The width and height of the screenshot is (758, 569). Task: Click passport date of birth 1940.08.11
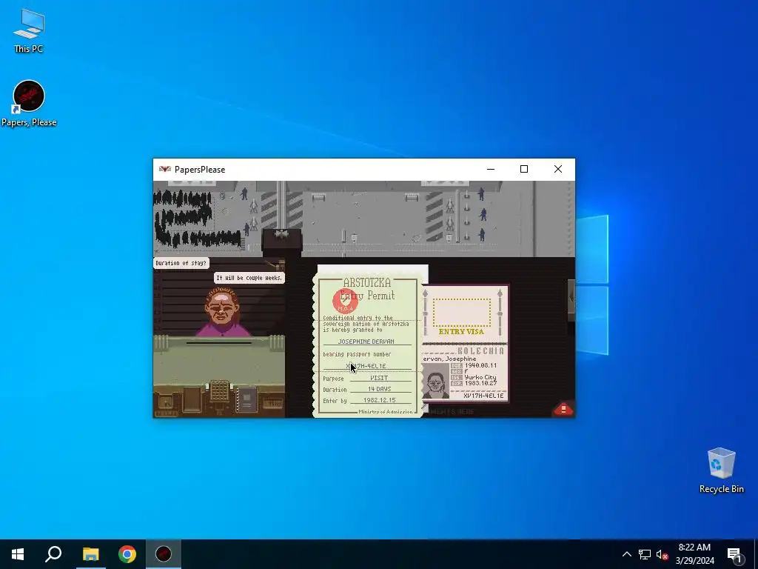pos(480,365)
